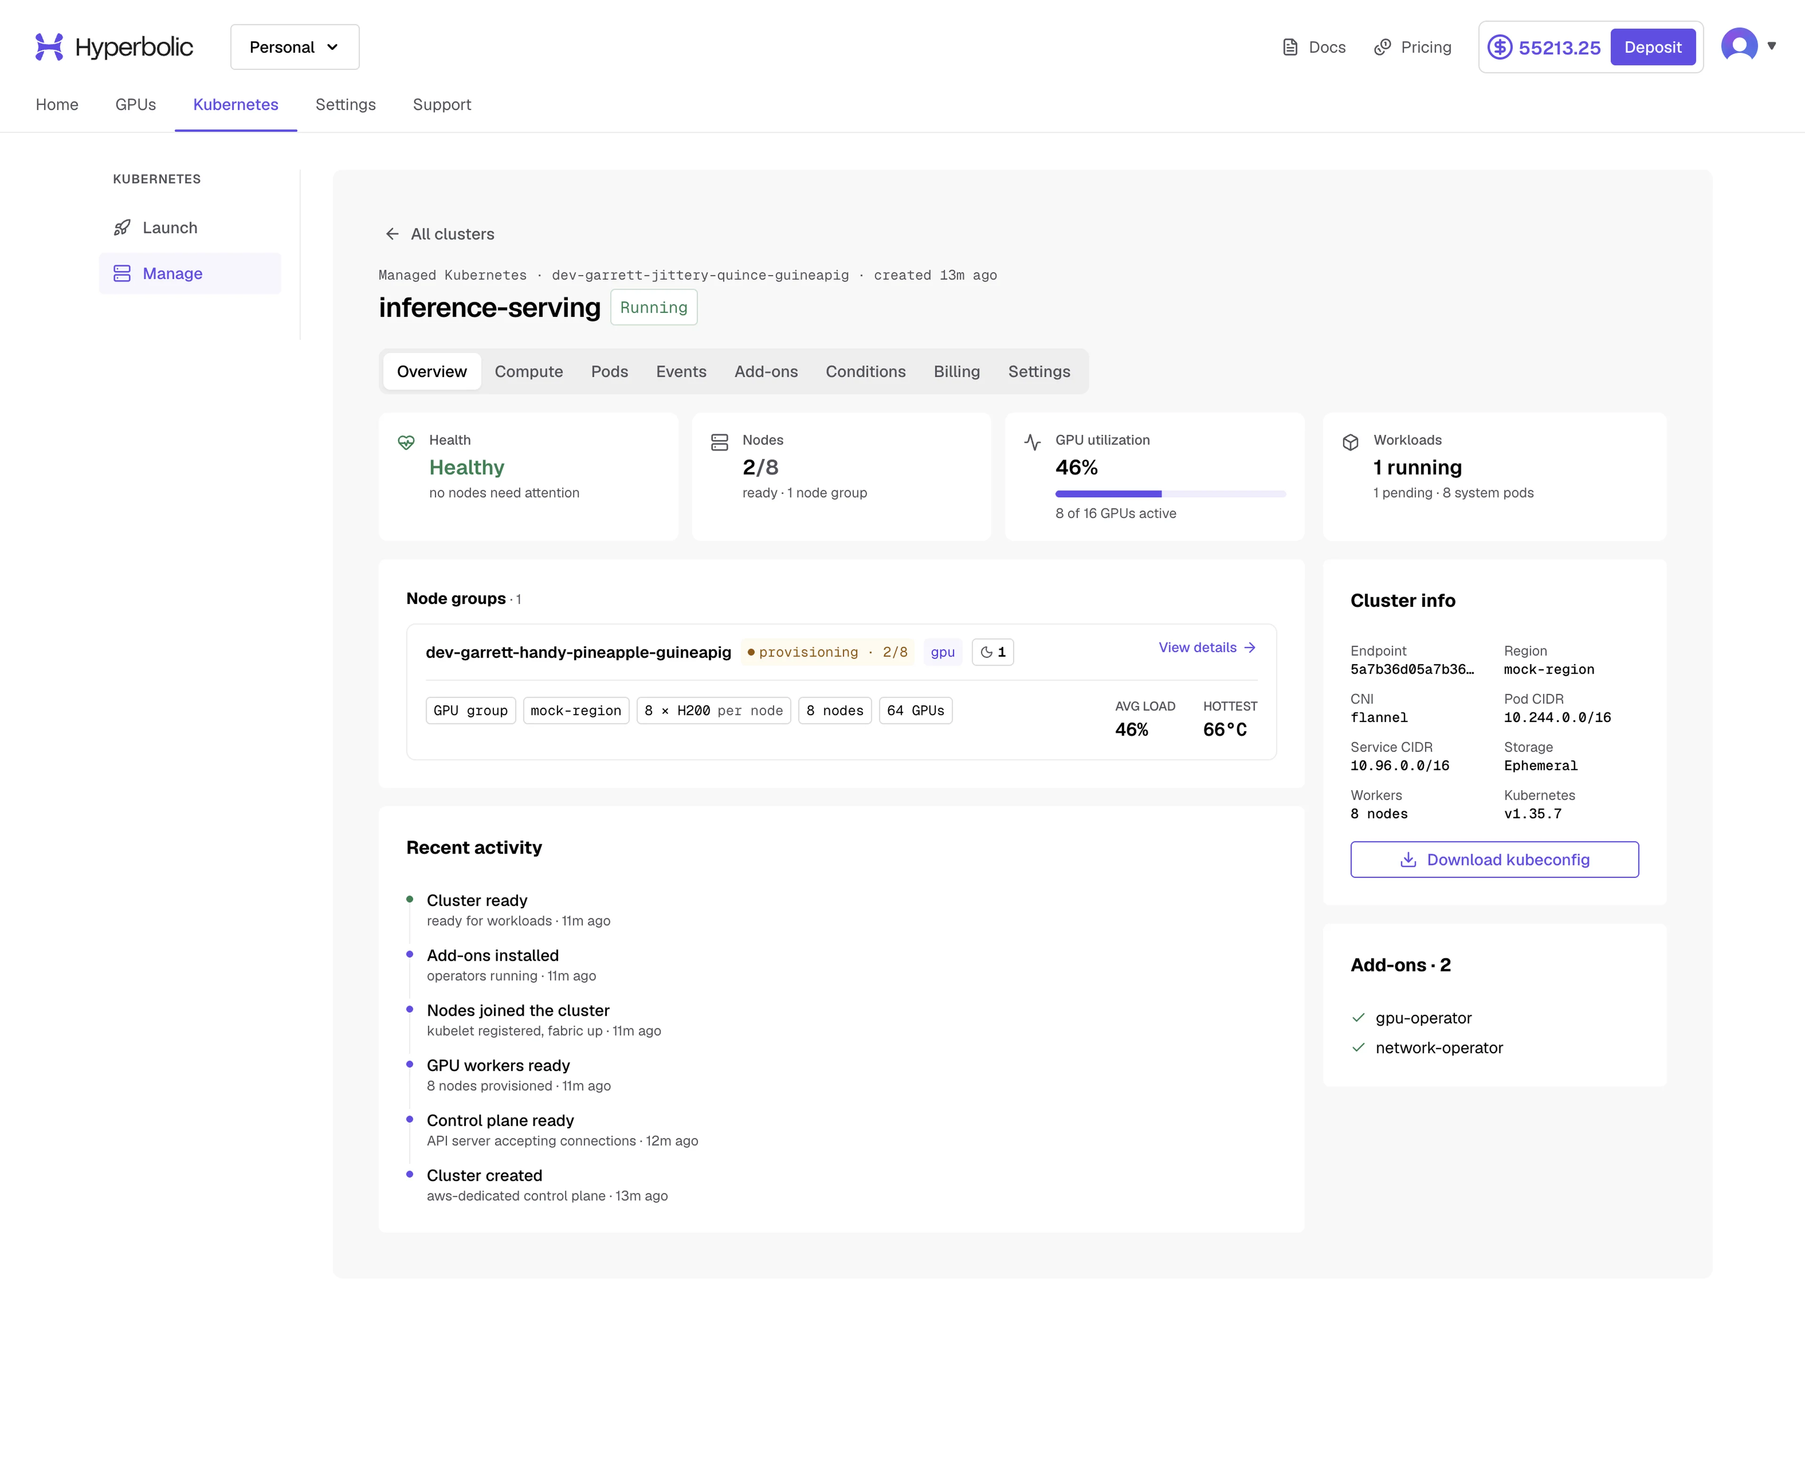Click the Health heart icon
The height and width of the screenshot is (1483, 1805).
pos(406,442)
